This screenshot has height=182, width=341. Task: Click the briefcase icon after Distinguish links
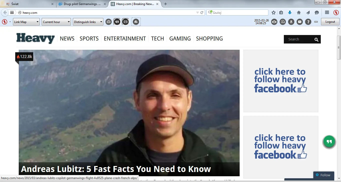pos(109,22)
